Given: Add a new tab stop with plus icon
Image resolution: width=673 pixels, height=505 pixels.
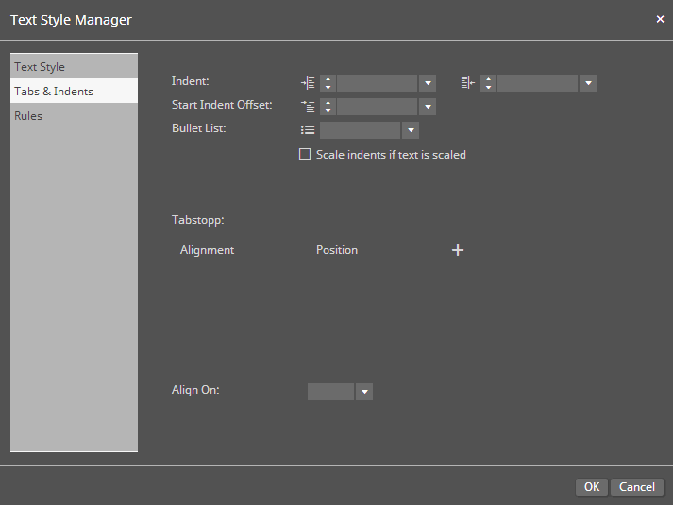Looking at the screenshot, I should tap(458, 250).
